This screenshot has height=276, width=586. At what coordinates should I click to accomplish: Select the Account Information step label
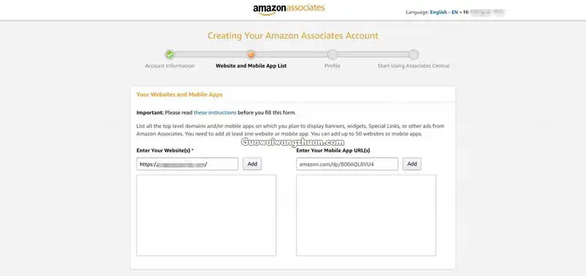click(x=170, y=66)
